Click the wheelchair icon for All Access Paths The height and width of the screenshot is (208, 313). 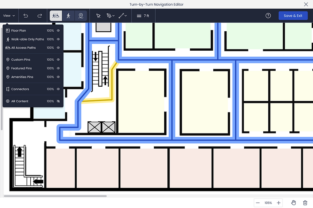coord(8,47)
